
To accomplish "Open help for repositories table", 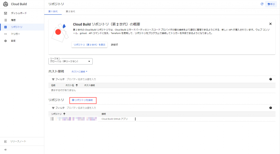I will (270, 108).
